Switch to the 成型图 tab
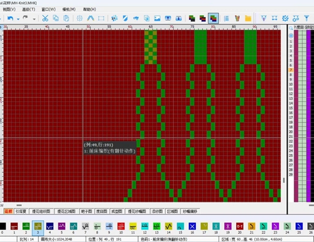Screen dimensions: 314x242 tap(117, 211)
